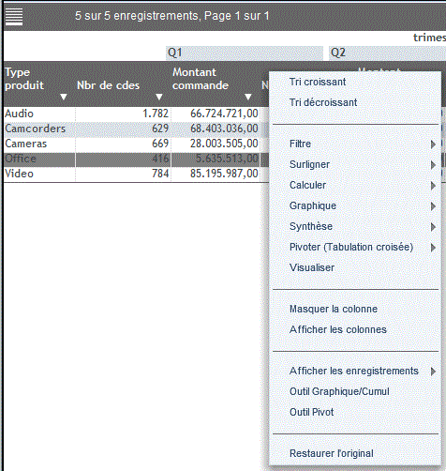Viewport: 446px width, 471px height.
Task: Expand the Filtre submenu
Action: coord(355,144)
